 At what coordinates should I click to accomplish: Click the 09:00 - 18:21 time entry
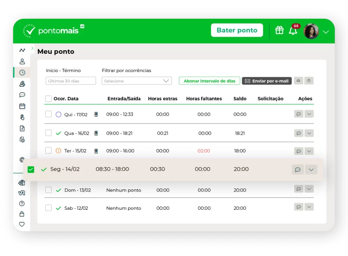coord(119,133)
